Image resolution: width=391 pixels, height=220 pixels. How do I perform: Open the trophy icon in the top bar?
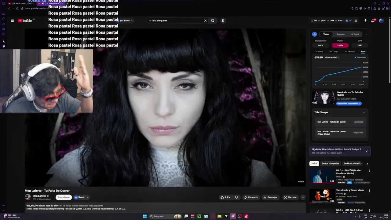click(356, 20)
